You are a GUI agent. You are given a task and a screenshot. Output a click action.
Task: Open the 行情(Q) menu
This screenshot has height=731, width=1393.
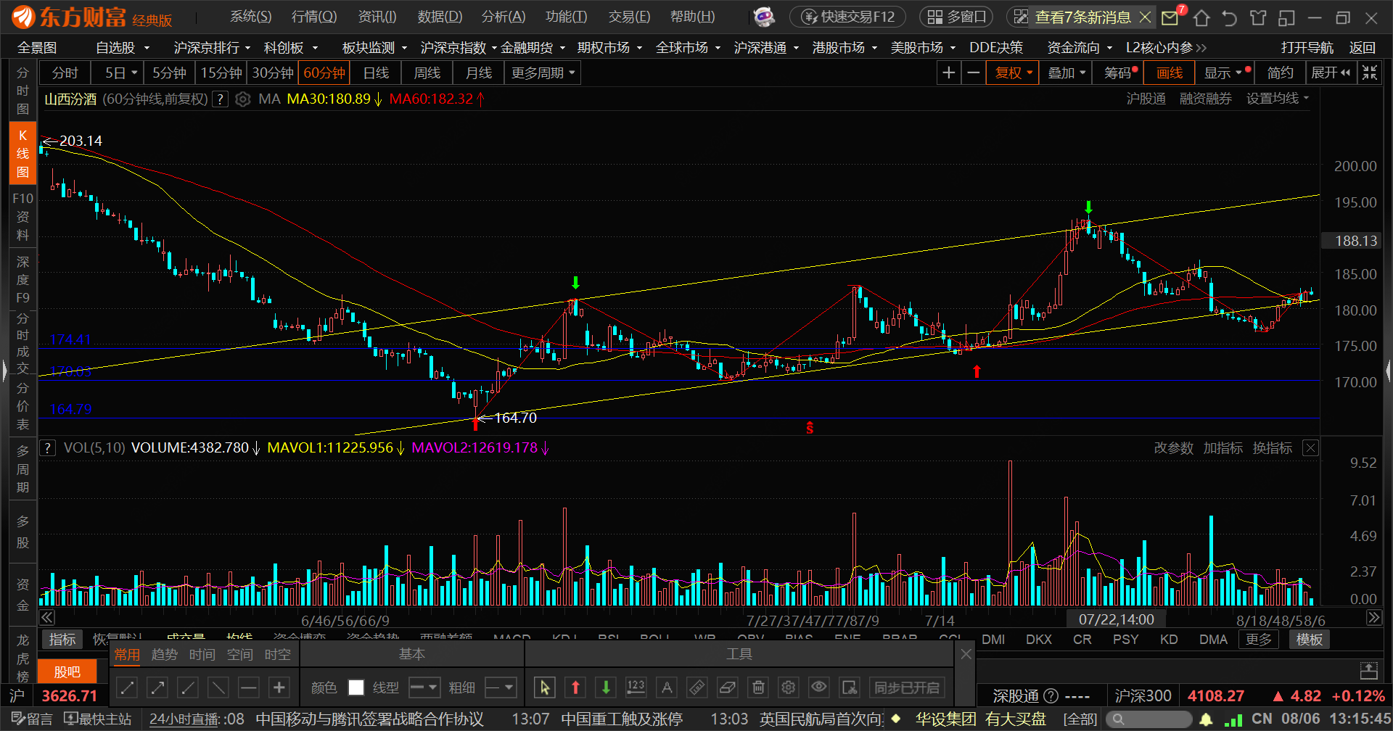tap(314, 17)
